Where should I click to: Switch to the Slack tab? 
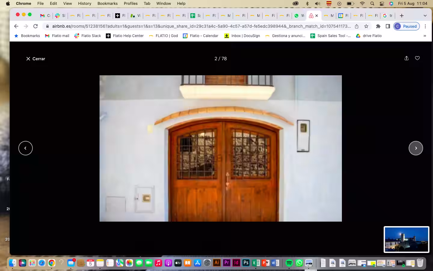click(x=60, y=16)
